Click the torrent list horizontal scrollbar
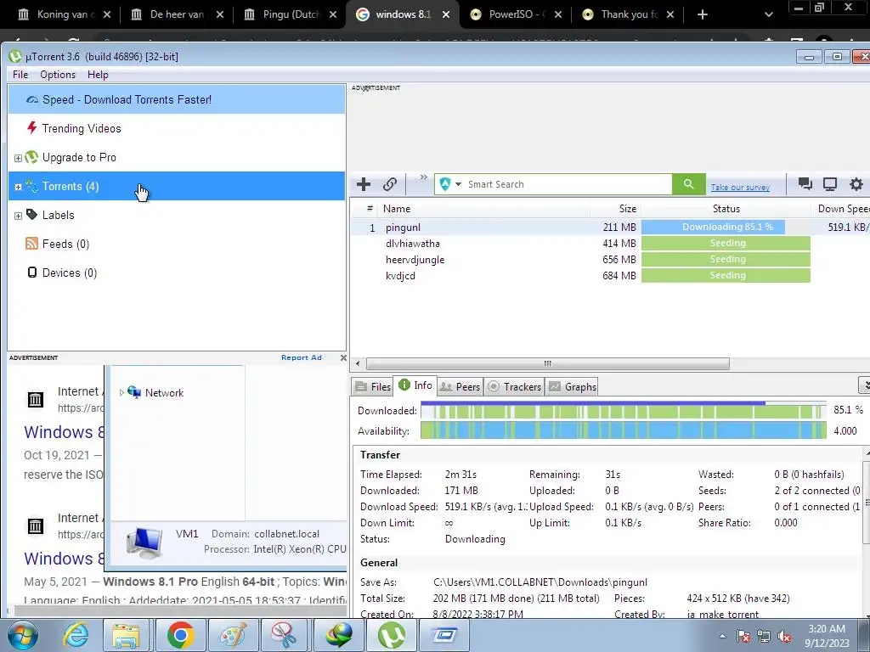 point(547,363)
